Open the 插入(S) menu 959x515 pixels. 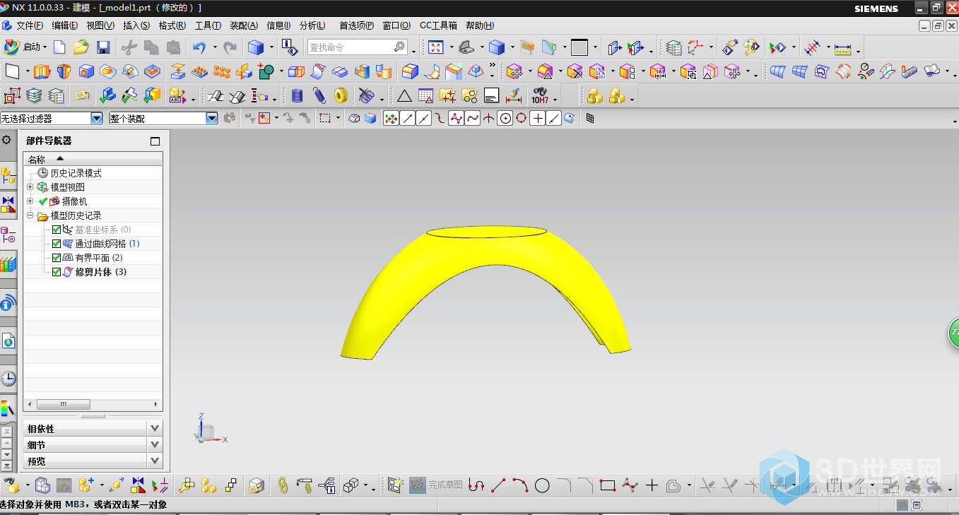pyautogui.click(x=136, y=25)
